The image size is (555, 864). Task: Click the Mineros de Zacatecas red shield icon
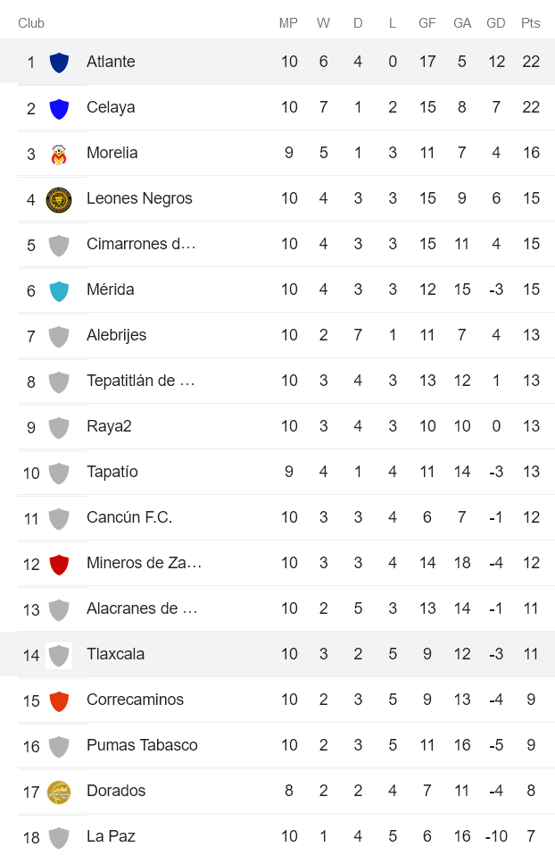pos(59,564)
